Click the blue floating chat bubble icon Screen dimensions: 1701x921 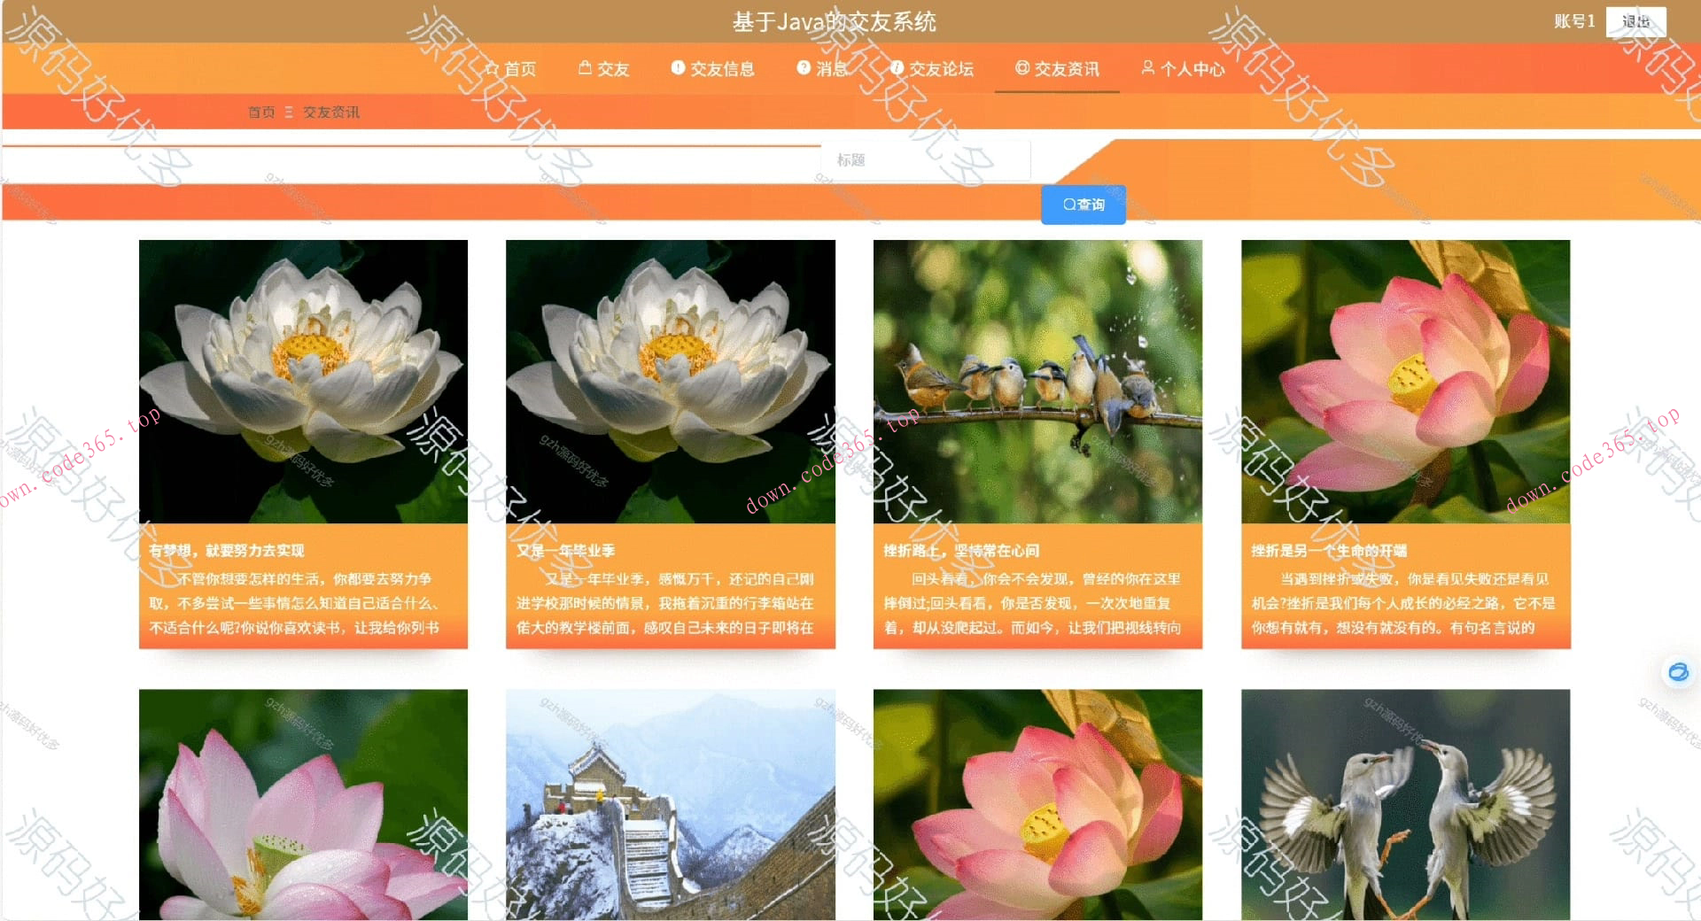(x=1679, y=672)
